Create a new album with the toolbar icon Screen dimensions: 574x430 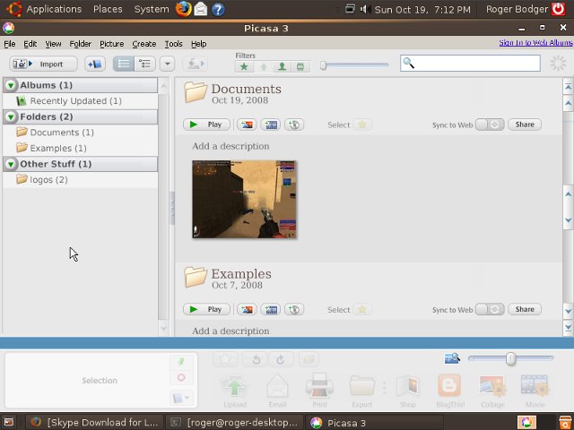[95, 64]
